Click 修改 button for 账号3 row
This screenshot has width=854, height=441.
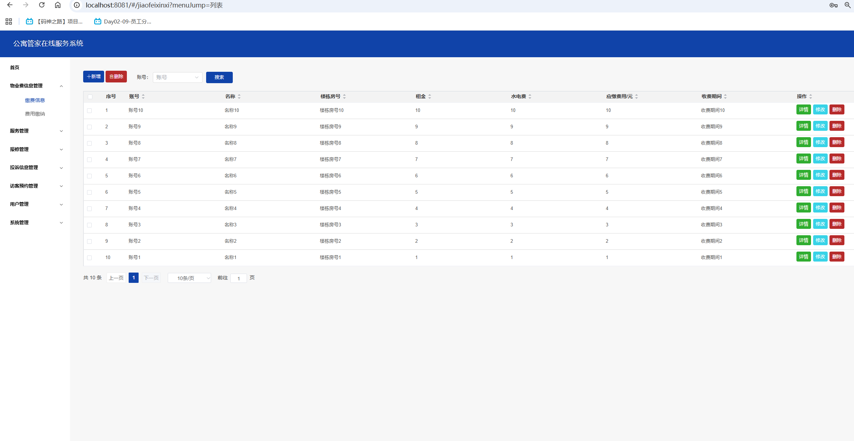click(x=820, y=224)
